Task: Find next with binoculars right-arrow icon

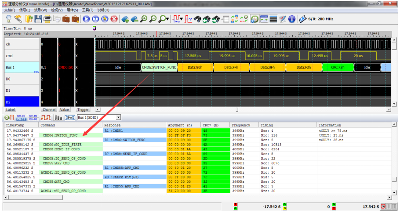Action: tap(216, 19)
